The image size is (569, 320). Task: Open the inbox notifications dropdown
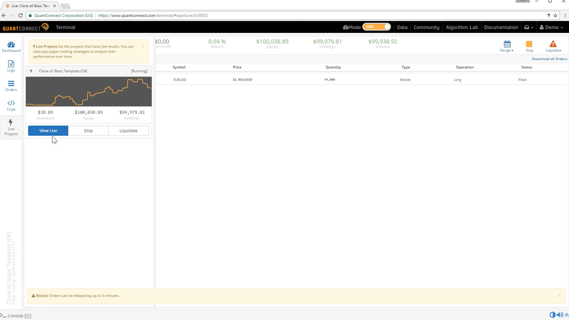[529, 27]
